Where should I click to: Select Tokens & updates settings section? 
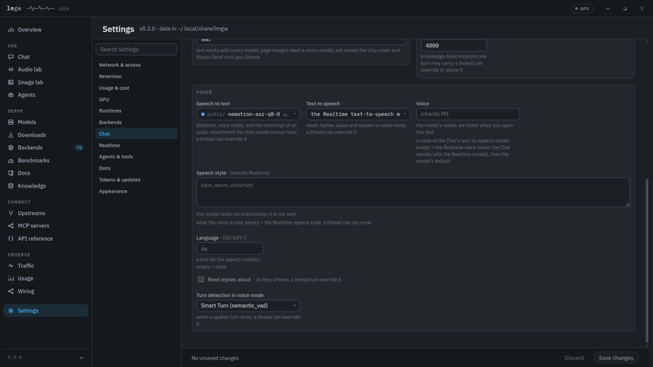[x=119, y=179]
